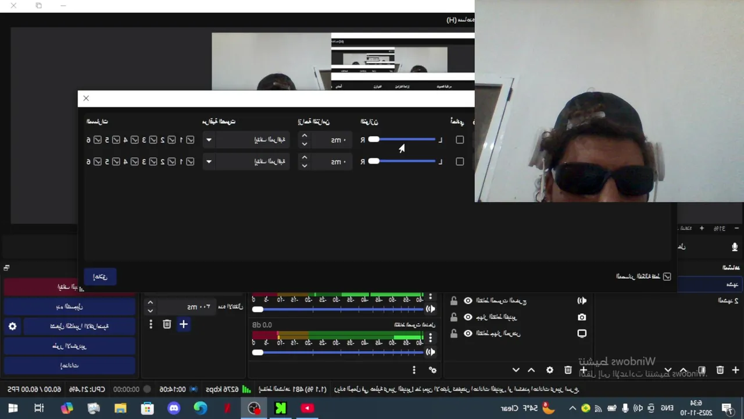The width and height of the screenshot is (744, 419).
Task: Open Discord from the taskbar
Action: click(x=174, y=408)
